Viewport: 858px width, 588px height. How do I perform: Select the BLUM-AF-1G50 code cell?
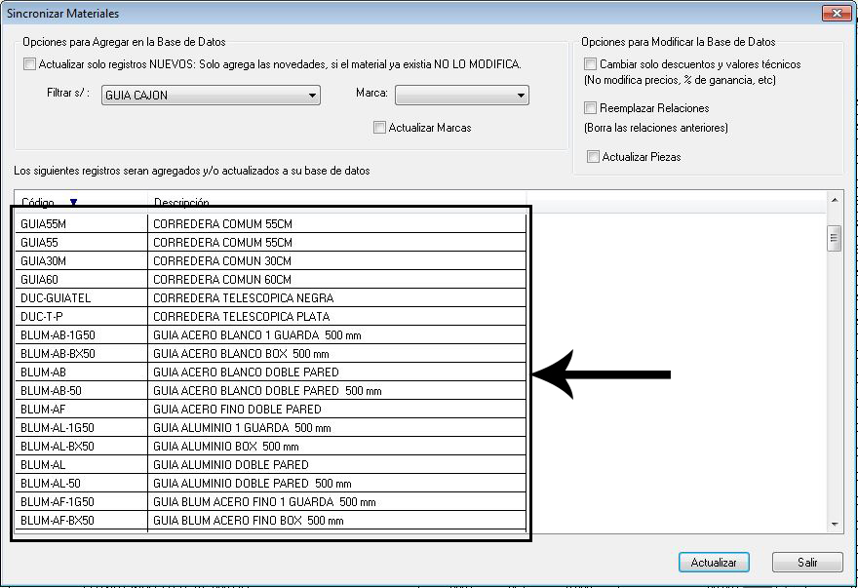pyautogui.click(x=81, y=502)
